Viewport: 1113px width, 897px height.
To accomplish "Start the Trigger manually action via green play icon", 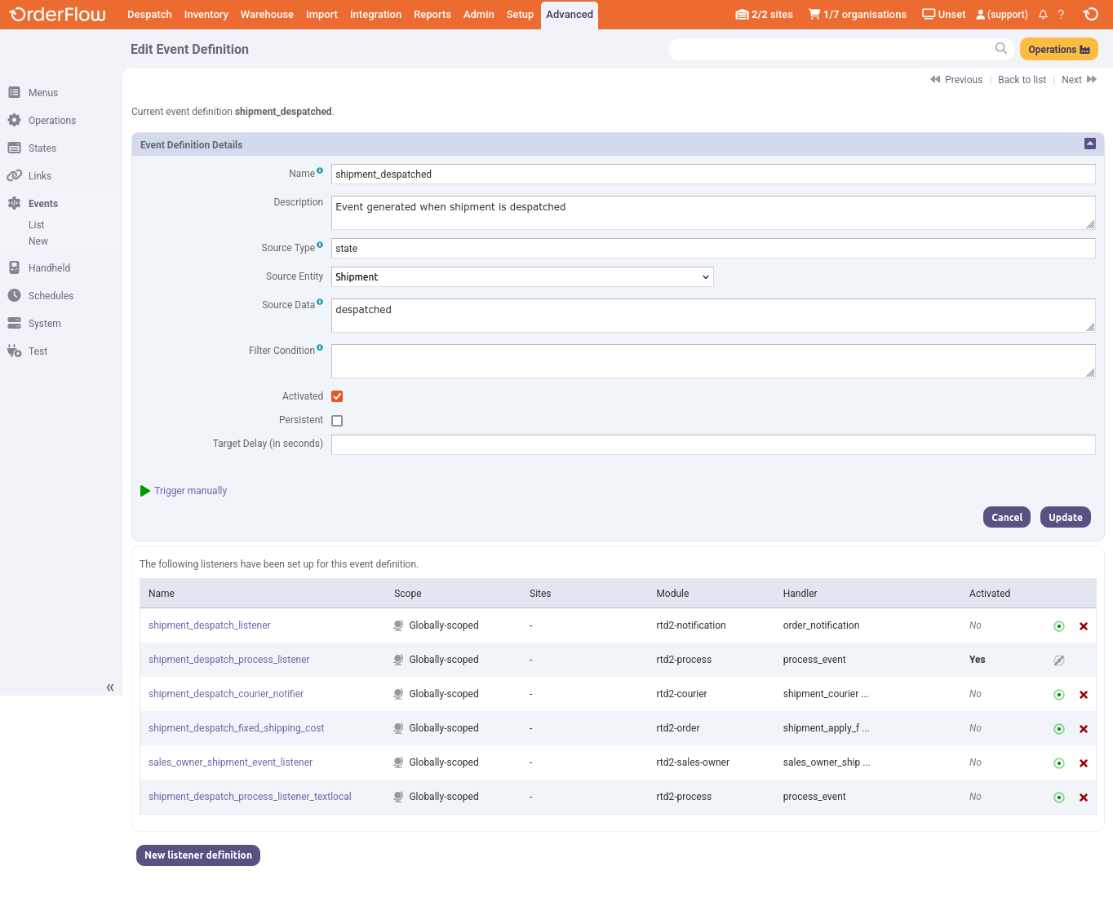I will [145, 491].
